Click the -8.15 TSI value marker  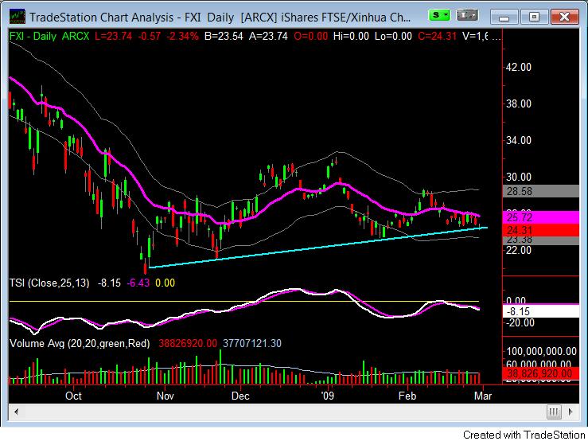point(541,311)
